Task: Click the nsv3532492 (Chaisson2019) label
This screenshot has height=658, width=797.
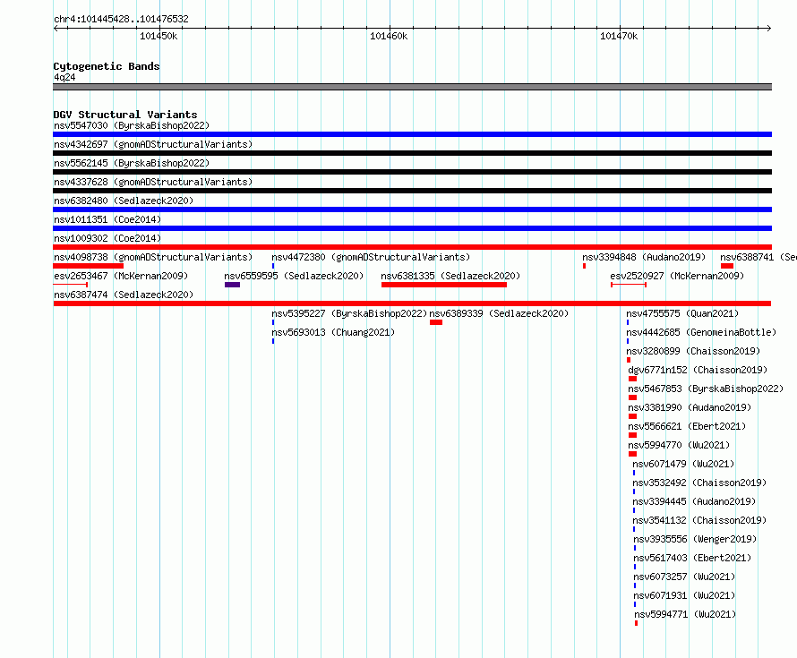Action: (x=699, y=483)
